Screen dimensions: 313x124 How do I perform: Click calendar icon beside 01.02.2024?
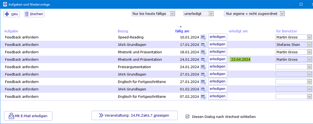[203, 89]
